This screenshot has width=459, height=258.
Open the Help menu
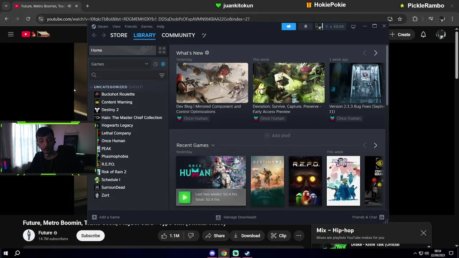click(161, 27)
